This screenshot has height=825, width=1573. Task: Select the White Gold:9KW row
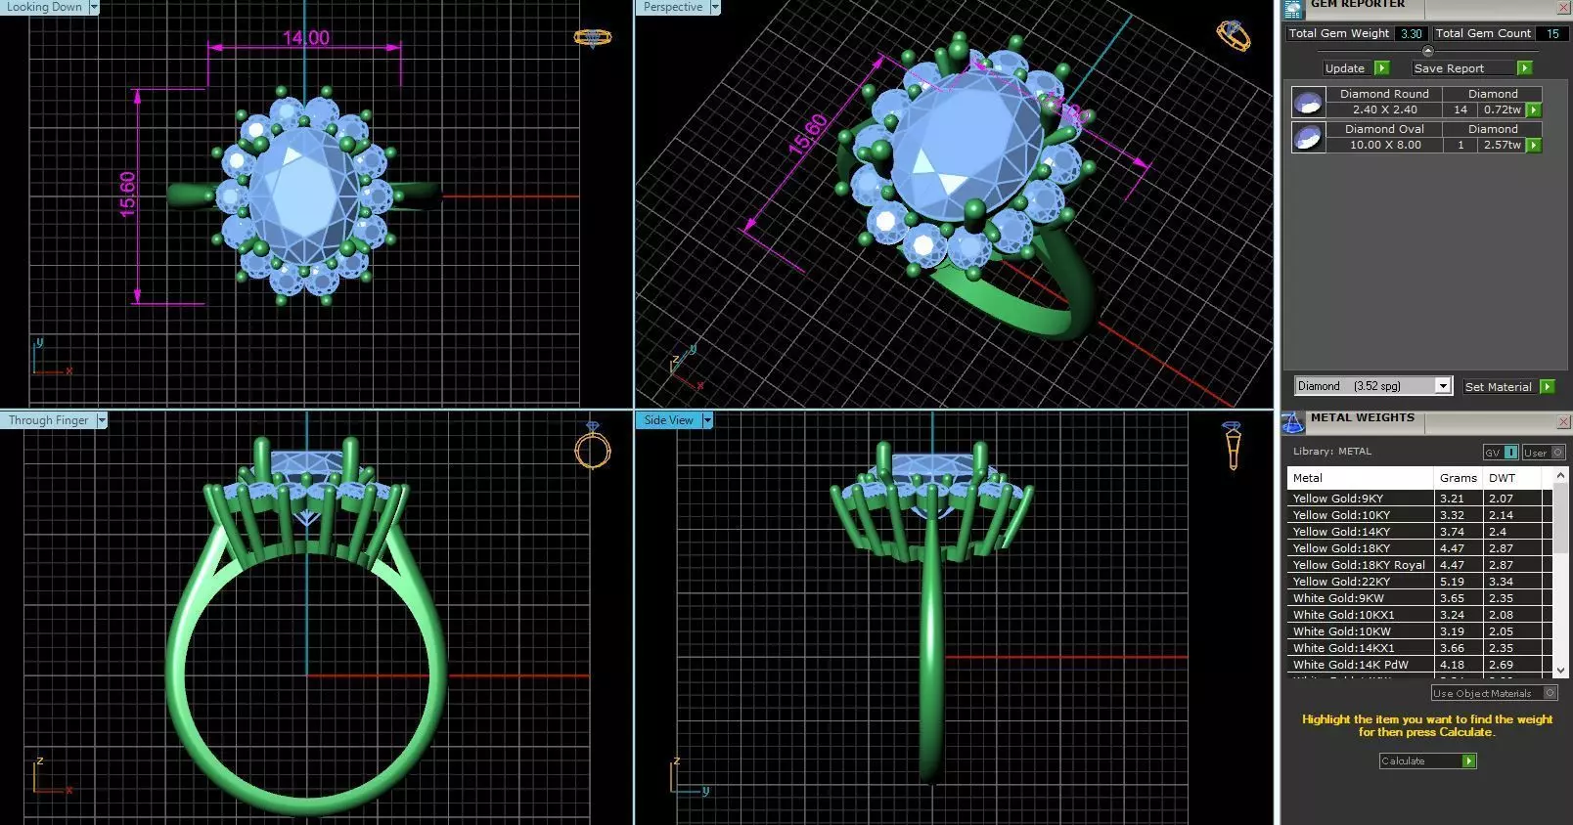1419,598
